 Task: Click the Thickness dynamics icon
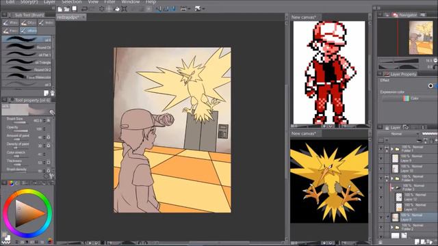49,163
